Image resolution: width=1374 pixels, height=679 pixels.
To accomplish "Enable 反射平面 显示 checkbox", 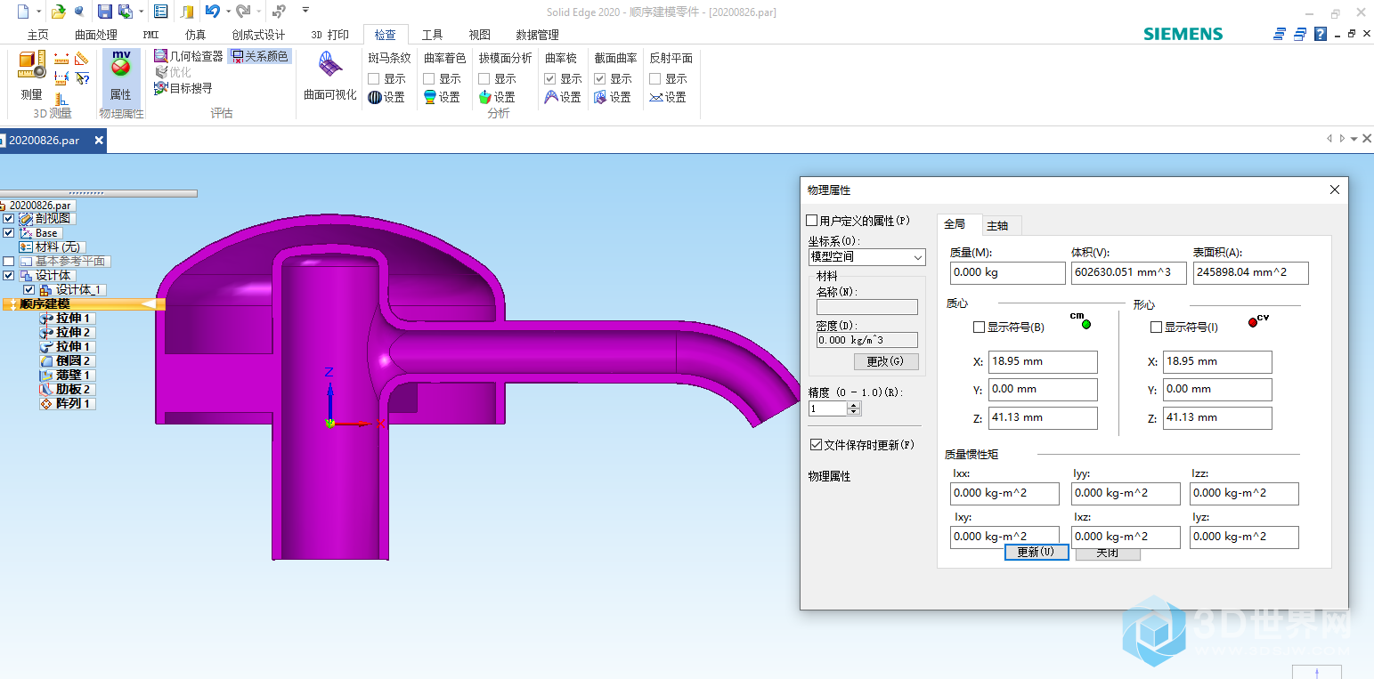I will click(655, 78).
